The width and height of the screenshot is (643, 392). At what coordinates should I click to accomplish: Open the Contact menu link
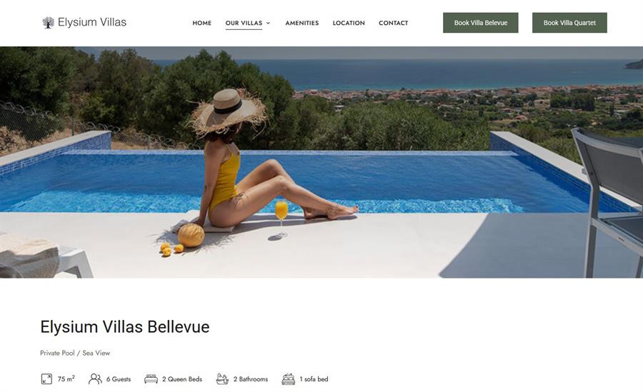point(393,23)
